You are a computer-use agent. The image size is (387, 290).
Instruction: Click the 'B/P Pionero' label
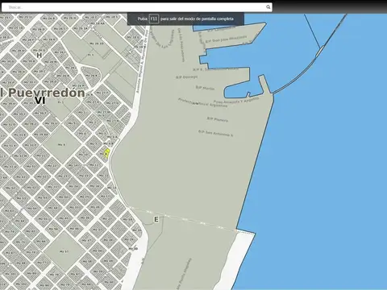[218, 119]
